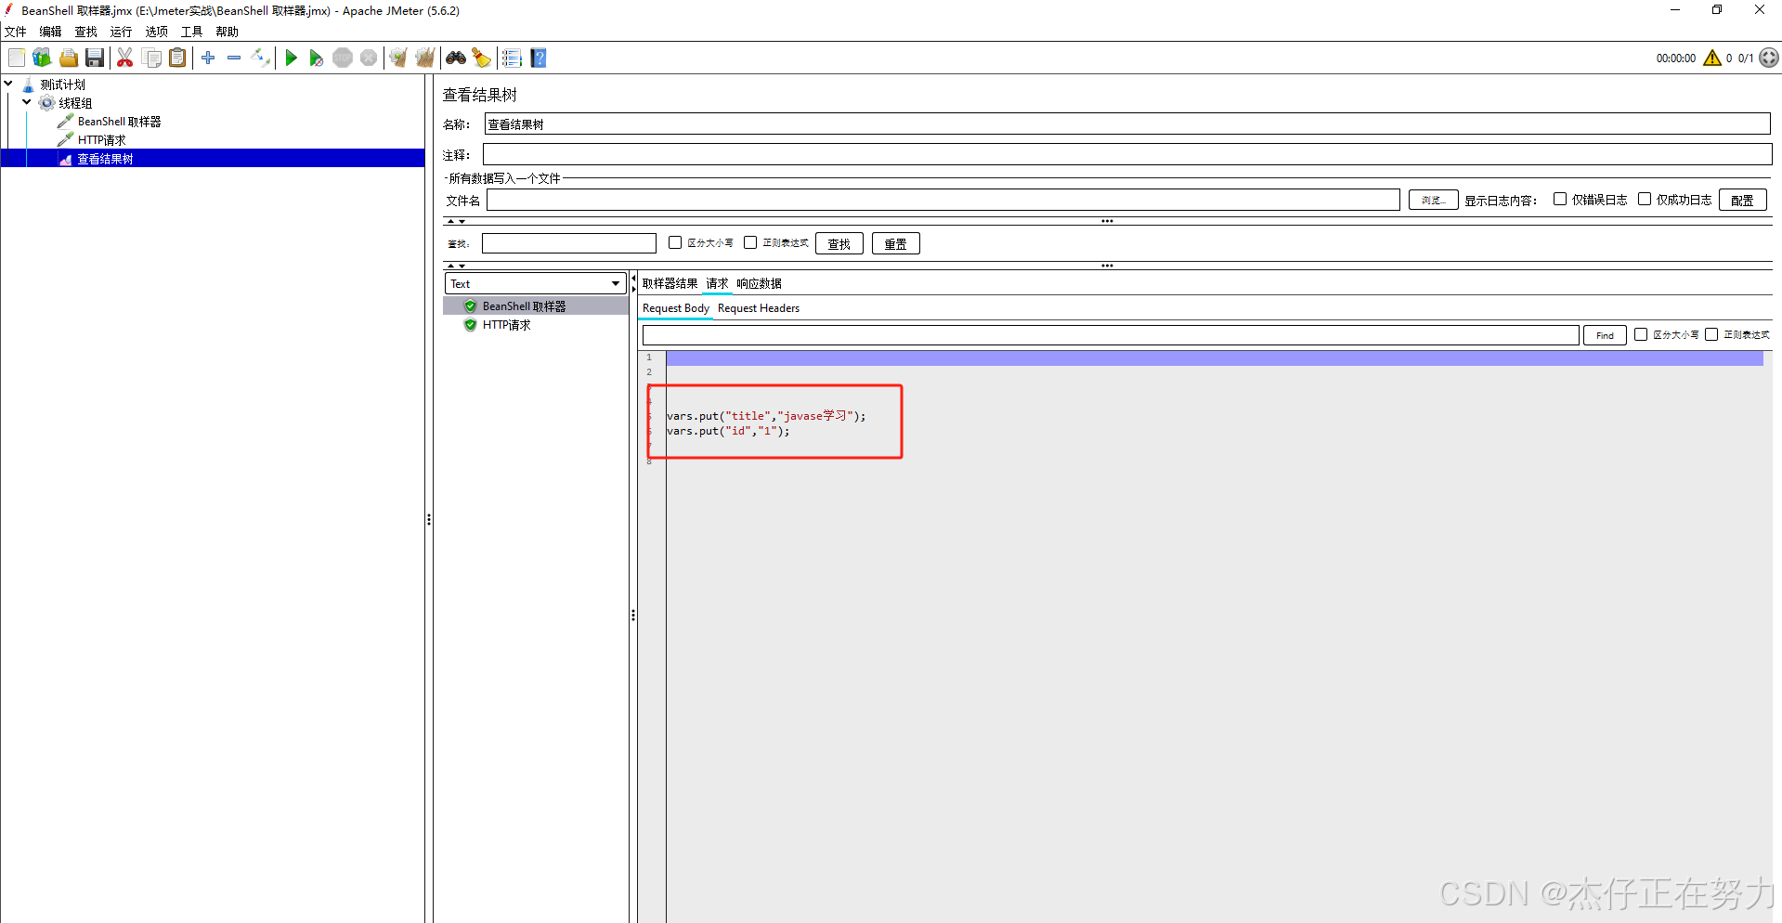1782x923 pixels.
Task: Select 查看结果树 in test plan tree
Action: coord(105,159)
